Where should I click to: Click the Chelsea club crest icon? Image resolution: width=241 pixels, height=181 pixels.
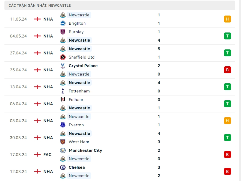(x=63, y=167)
